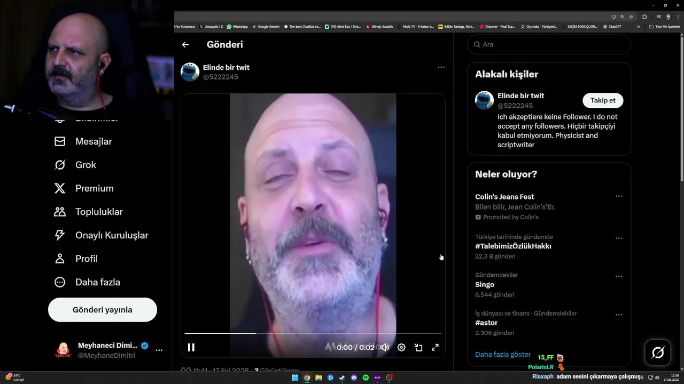Image resolution: width=684 pixels, height=384 pixels.
Task: Open Steam from the taskbar
Action: click(x=342, y=378)
